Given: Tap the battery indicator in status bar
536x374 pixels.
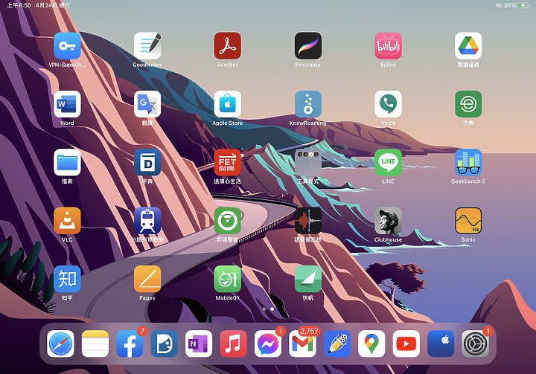Looking at the screenshot, I should point(523,5).
